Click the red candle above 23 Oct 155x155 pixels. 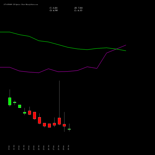point(44,125)
